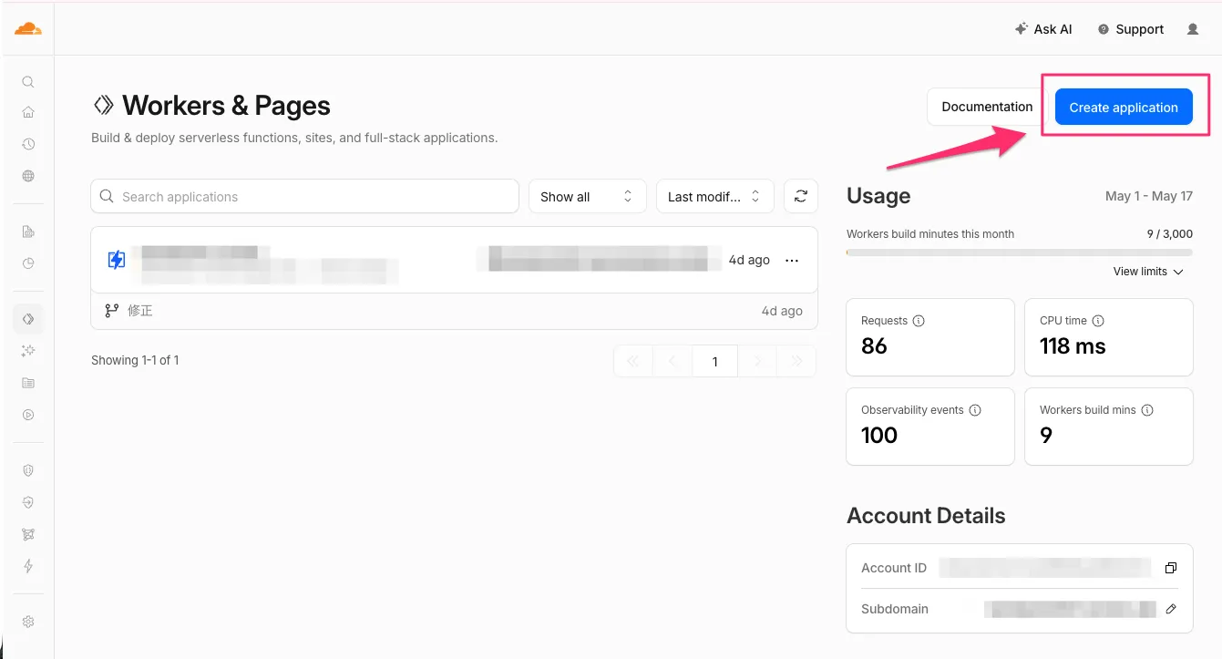1222x659 pixels.
Task: Show info for Workers build mins
Action: 1147,410
